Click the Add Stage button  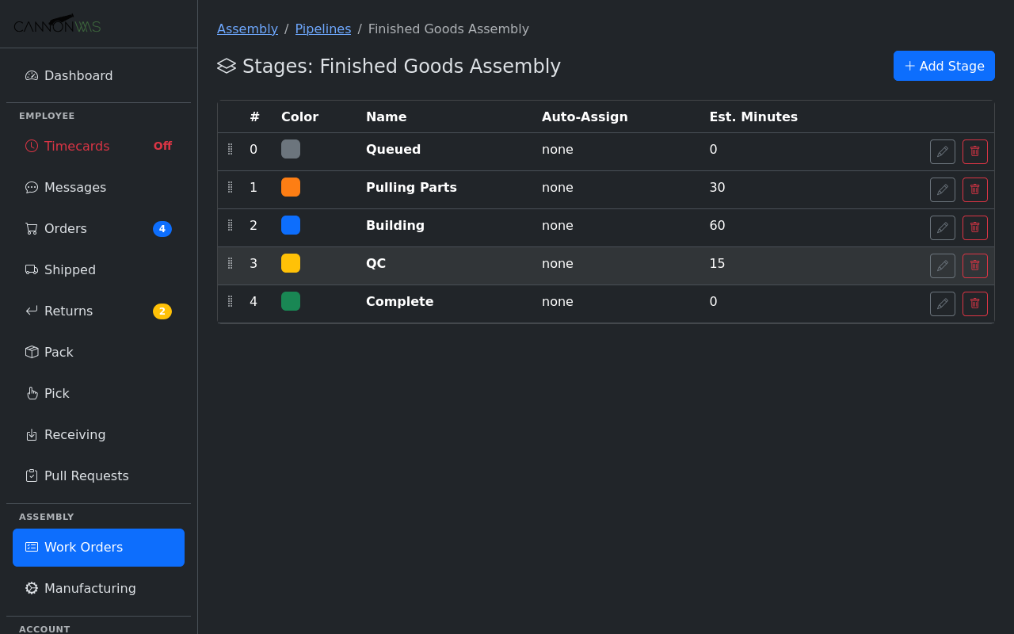[x=943, y=66]
